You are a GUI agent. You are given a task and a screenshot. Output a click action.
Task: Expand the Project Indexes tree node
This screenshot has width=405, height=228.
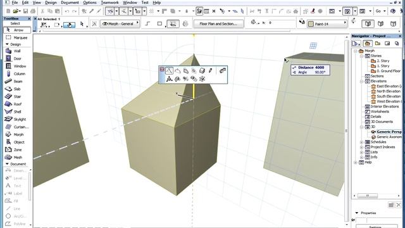pos(361,147)
